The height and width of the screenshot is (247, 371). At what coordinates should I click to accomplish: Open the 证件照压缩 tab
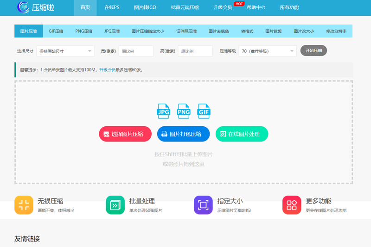[186, 31]
